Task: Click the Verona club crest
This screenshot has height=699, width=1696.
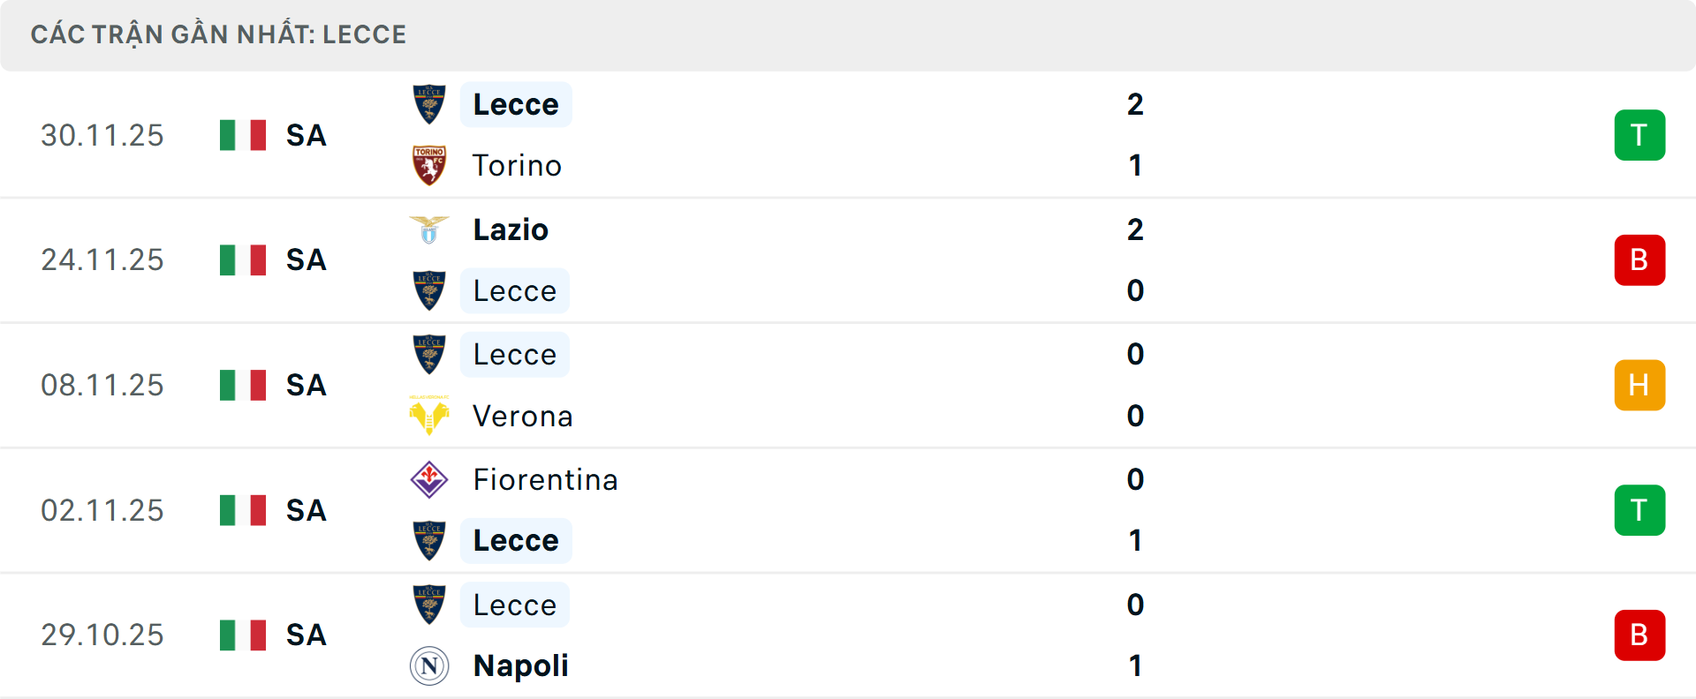Action: click(x=429, y=416)
